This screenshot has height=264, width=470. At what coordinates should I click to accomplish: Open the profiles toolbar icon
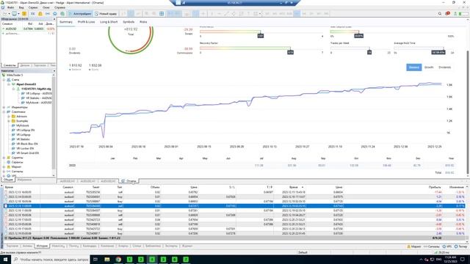click(x=14, y=14)
